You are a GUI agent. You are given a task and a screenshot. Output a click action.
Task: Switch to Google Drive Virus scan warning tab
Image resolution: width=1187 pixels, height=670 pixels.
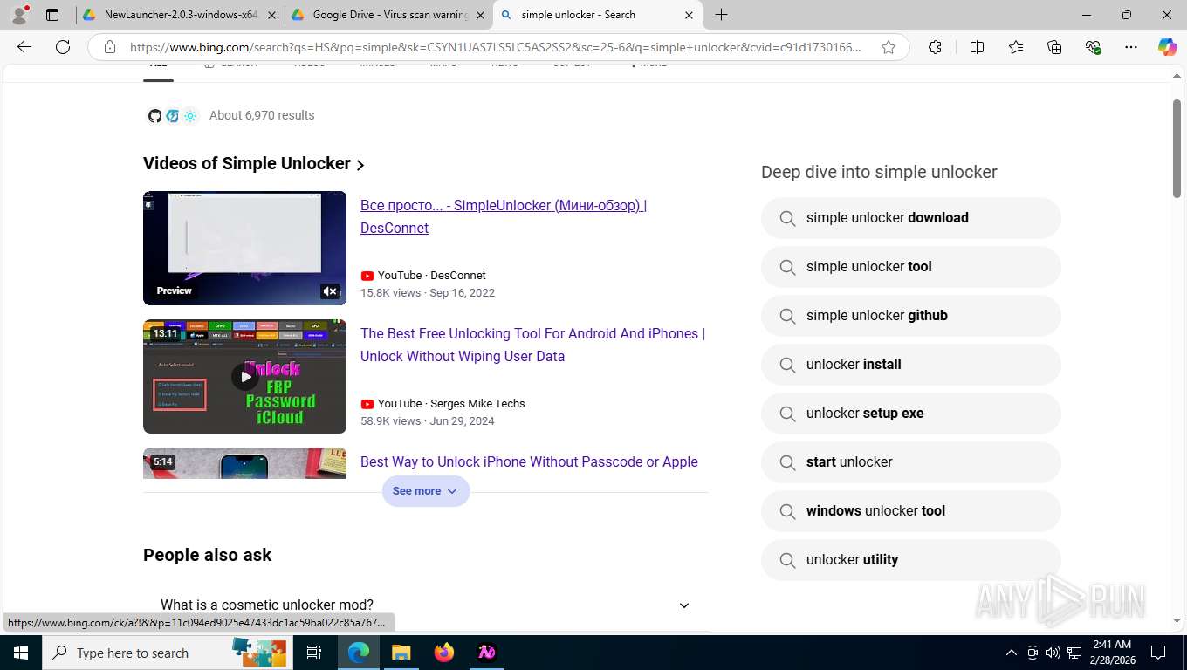(x=388, y=15)
